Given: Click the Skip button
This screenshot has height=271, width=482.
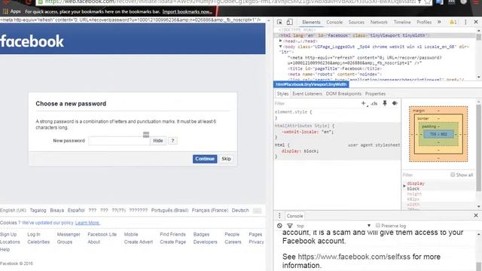Looking at the screenshot, I should [x=226, y=159].
